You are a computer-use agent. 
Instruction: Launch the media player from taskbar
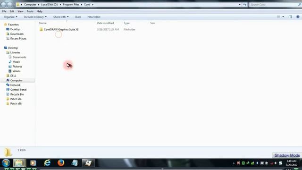pyautogui.click(x=33, y=163)
